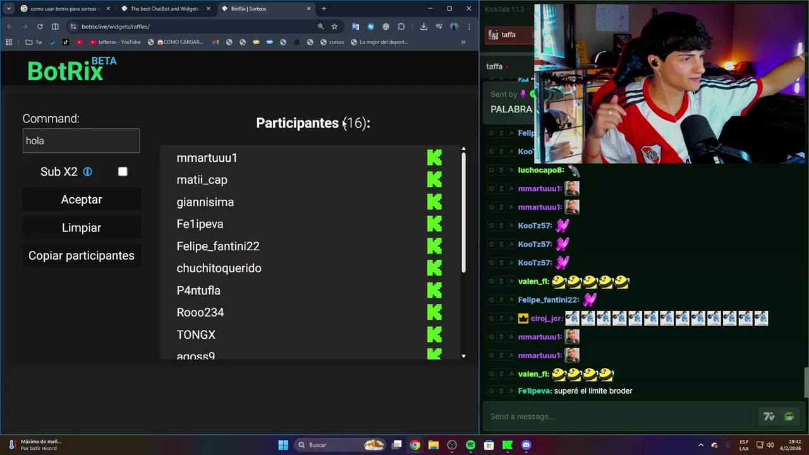The height and width of the screenshot is (455, 809).
Task: Open the TikTok bookmark icon
Action: tap(66, 42)
